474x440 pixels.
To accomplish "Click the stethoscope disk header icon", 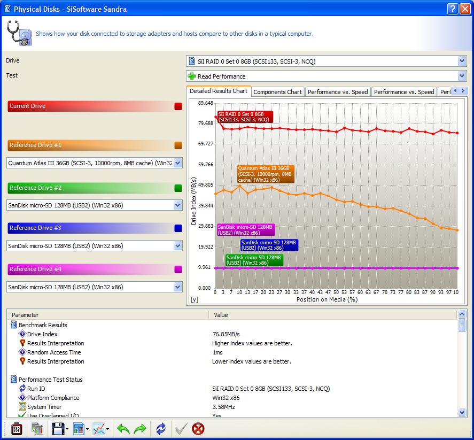I will [19, 33].
